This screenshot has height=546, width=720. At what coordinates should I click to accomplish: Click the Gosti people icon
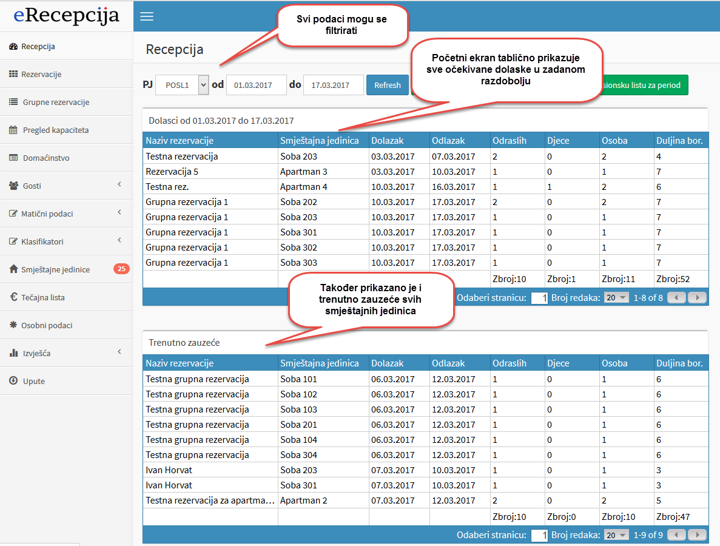(x=13, y=186)
